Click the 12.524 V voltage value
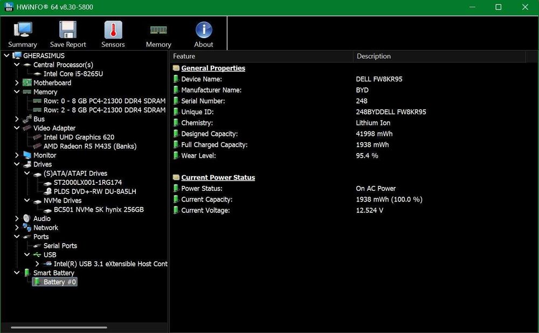 [x=369, y=210]
